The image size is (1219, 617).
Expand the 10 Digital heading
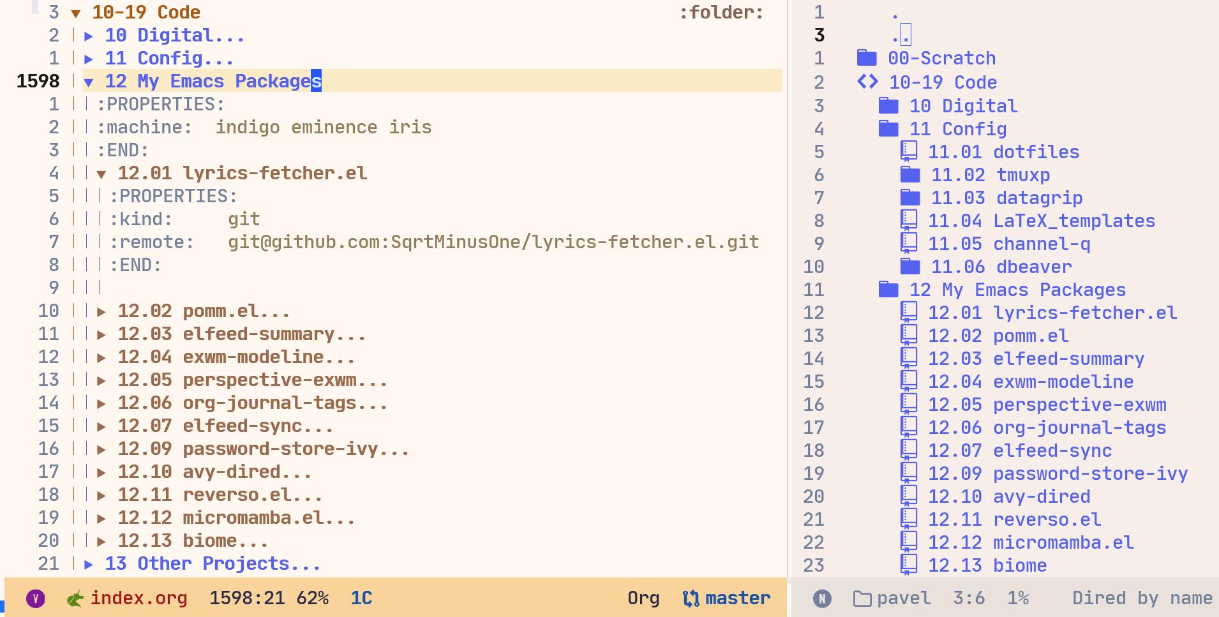click(x=88, y=35)
